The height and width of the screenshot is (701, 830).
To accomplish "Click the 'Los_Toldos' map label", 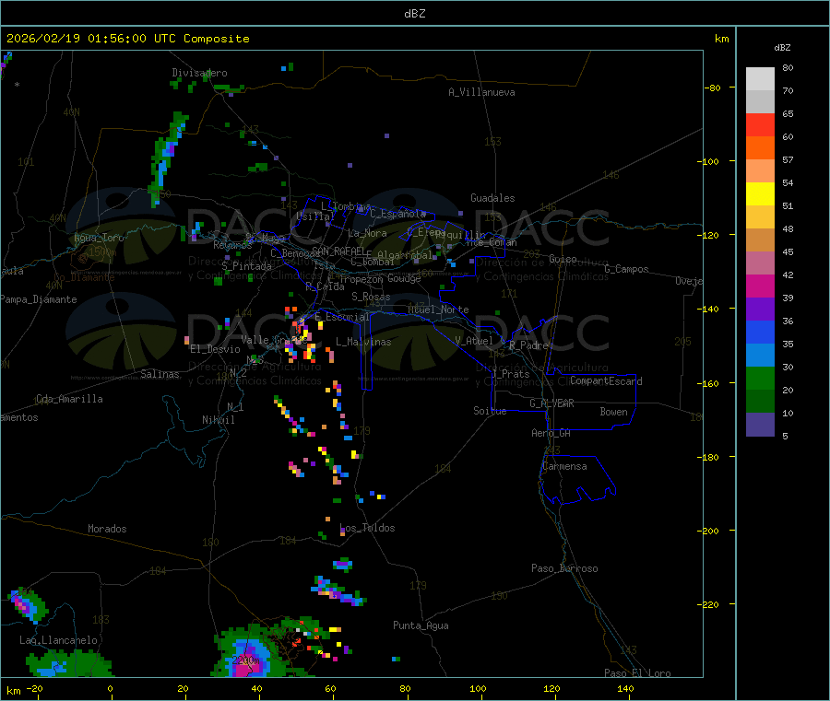I will [367, 528].
